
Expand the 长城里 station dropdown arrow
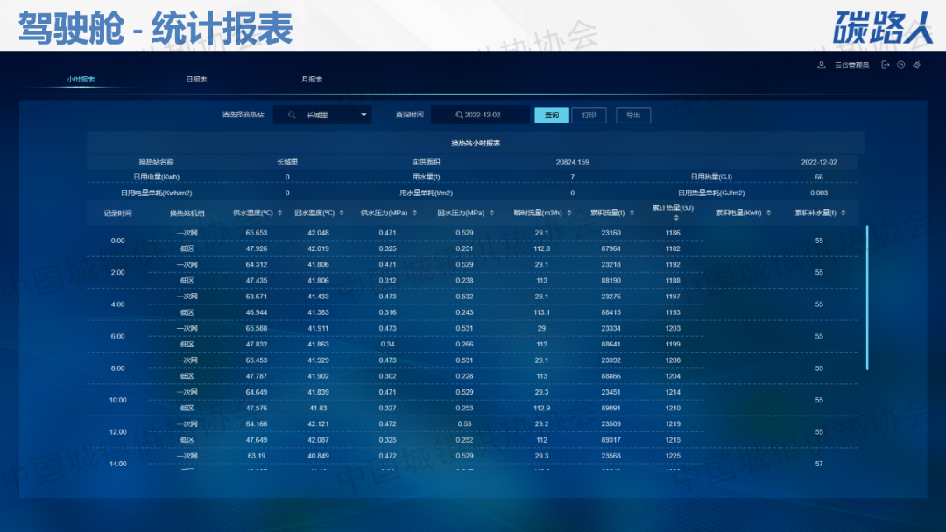[x=364, y=115]
